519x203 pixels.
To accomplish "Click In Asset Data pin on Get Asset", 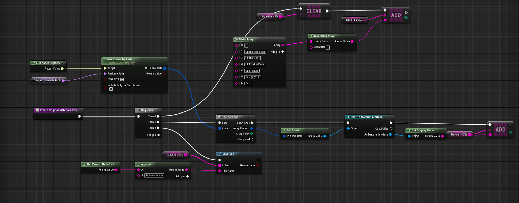I will [284, 136].
